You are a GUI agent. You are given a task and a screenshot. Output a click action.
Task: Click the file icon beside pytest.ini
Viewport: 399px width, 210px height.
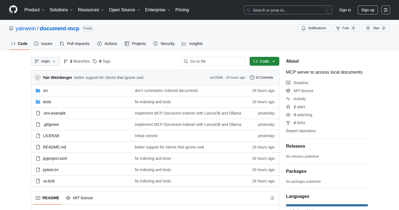38,170
